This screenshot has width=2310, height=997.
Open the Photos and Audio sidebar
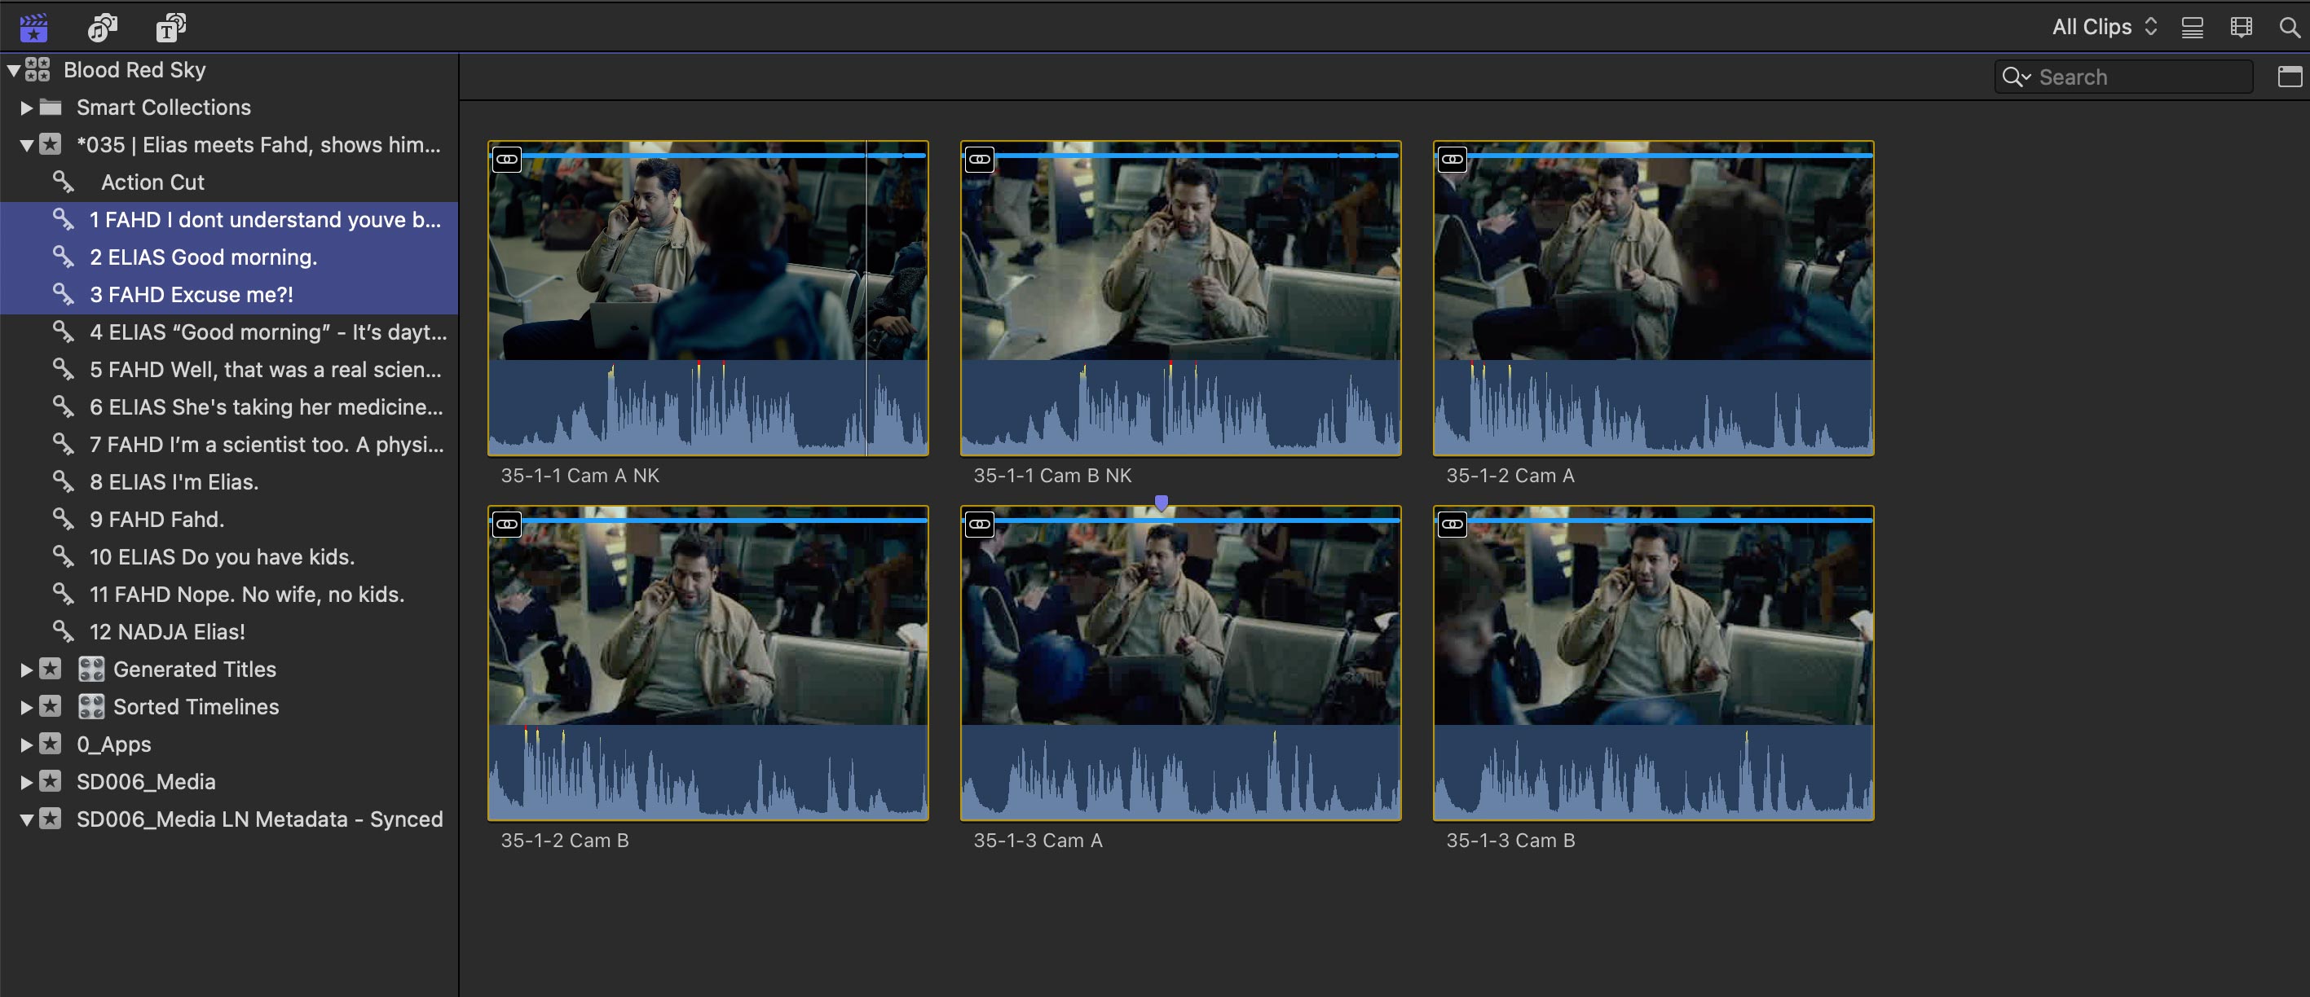click(x=102, y=28)
